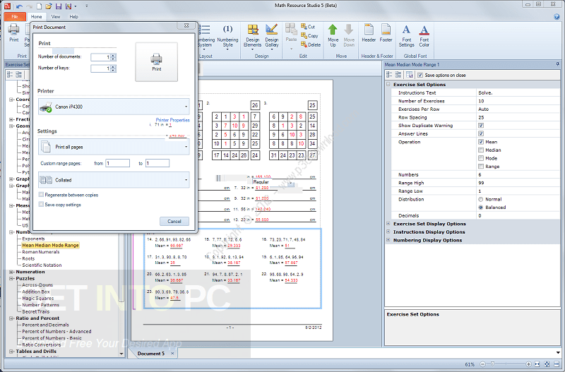Click the Cut icon in Edit group

[x=304, y=27]
